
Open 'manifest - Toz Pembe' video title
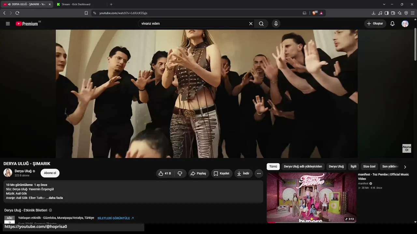pyautogui.click(x=383, y=176)
